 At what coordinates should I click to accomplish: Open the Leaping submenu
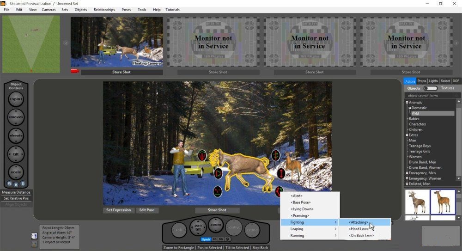(310, 229)
